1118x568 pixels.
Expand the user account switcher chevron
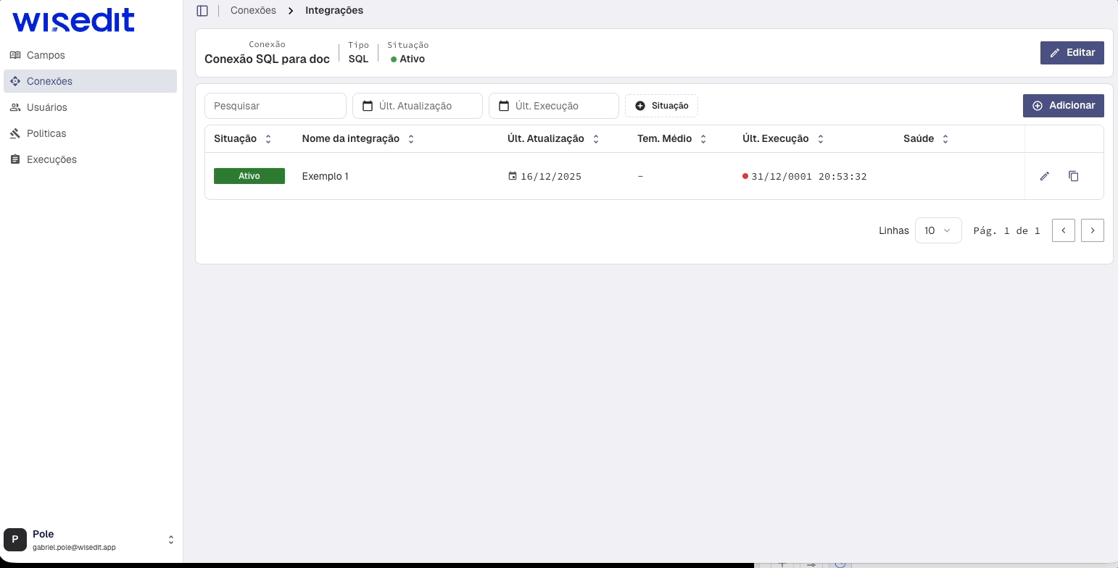pos(171,540)
